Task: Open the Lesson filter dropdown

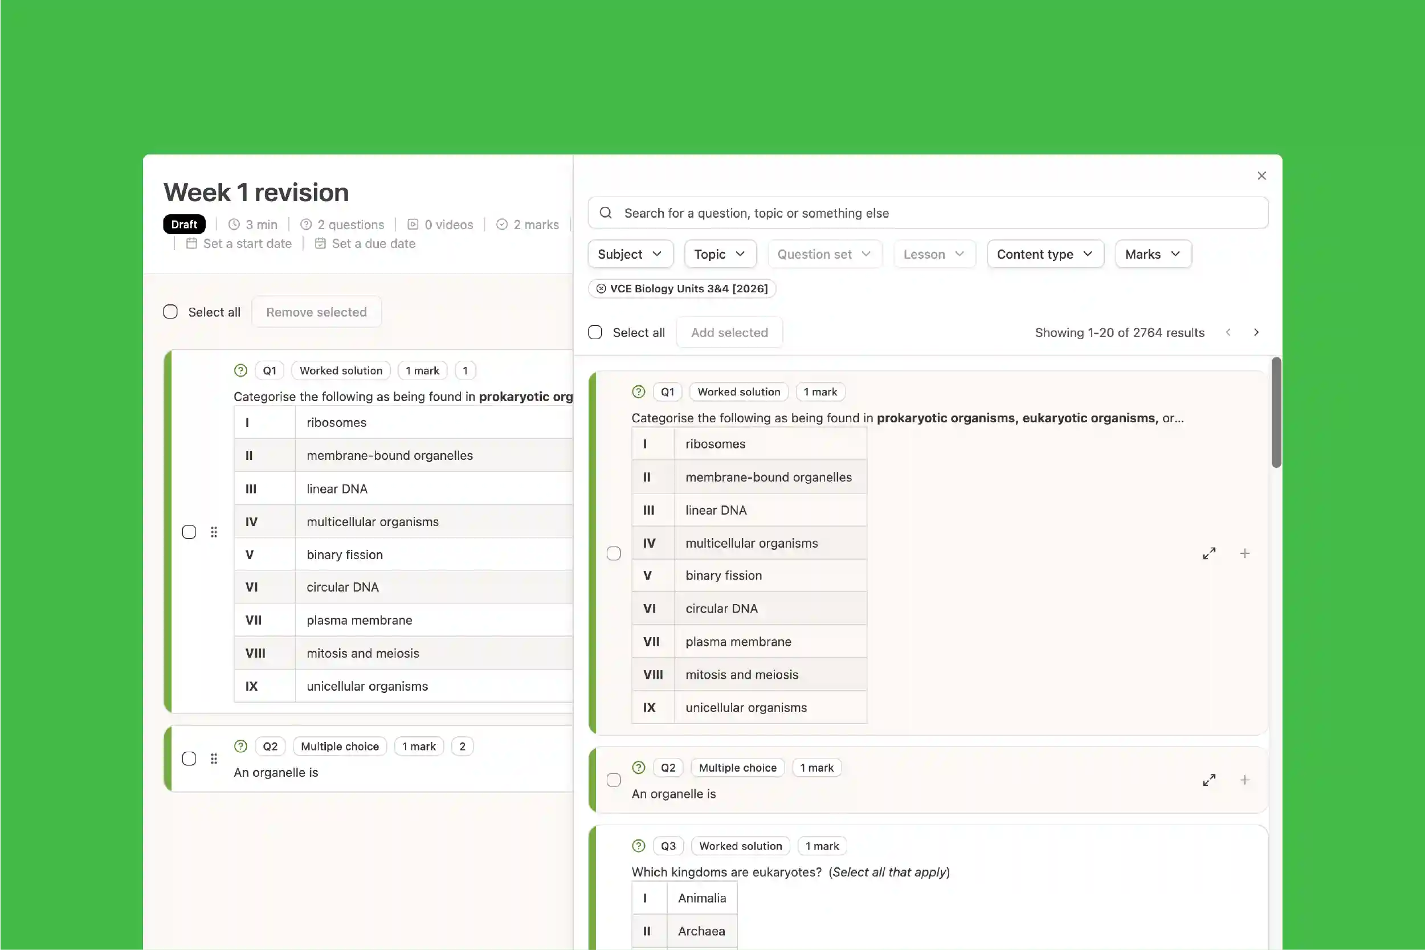Action: coord(934,254)
